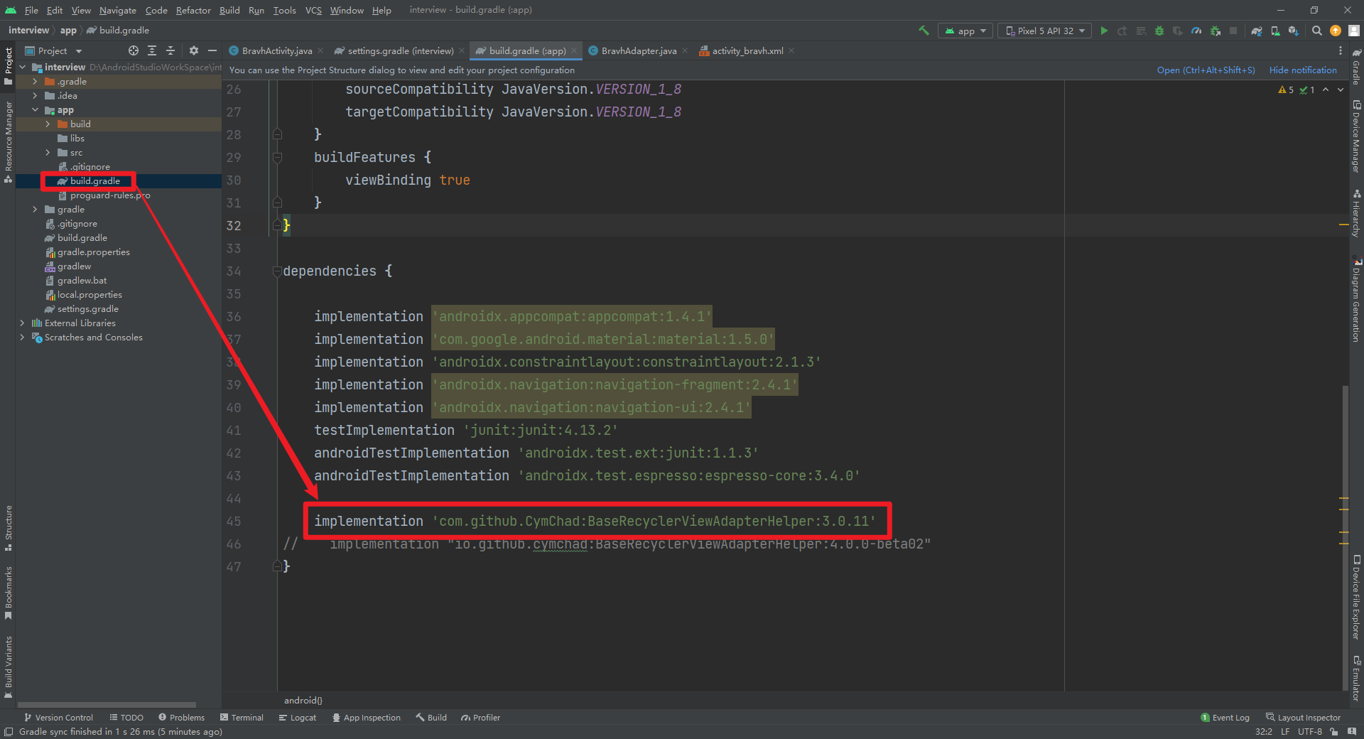Click Attach Debugger to Android Process icon
The width and height of the screenshot is (1364, 739).
point(1216,31)
